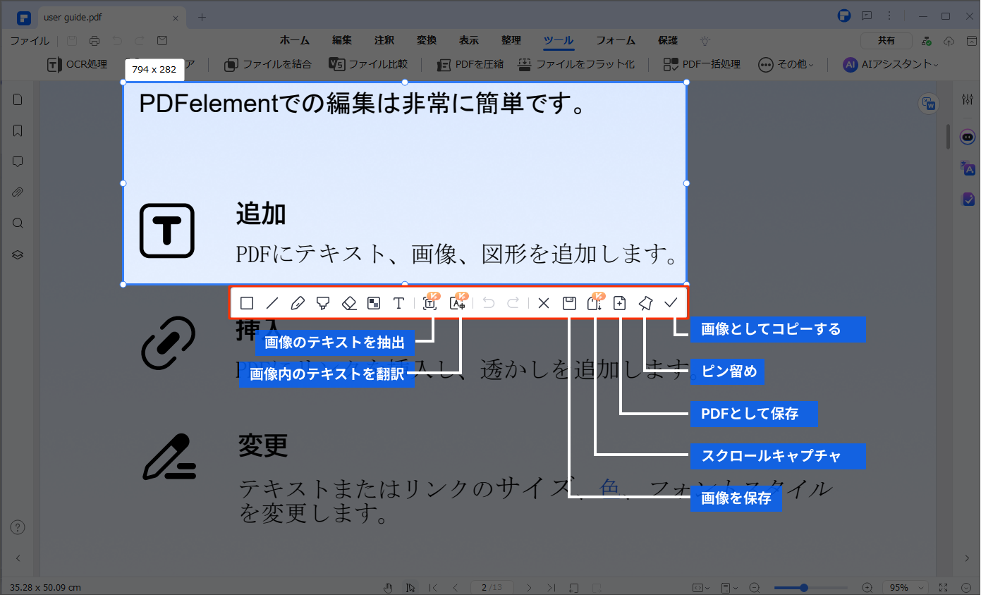Open the search panel in the left sidebar
Image resolution: width=981 pixels, height=597 pixels.
pyautogui.click(x=18, y=223)
